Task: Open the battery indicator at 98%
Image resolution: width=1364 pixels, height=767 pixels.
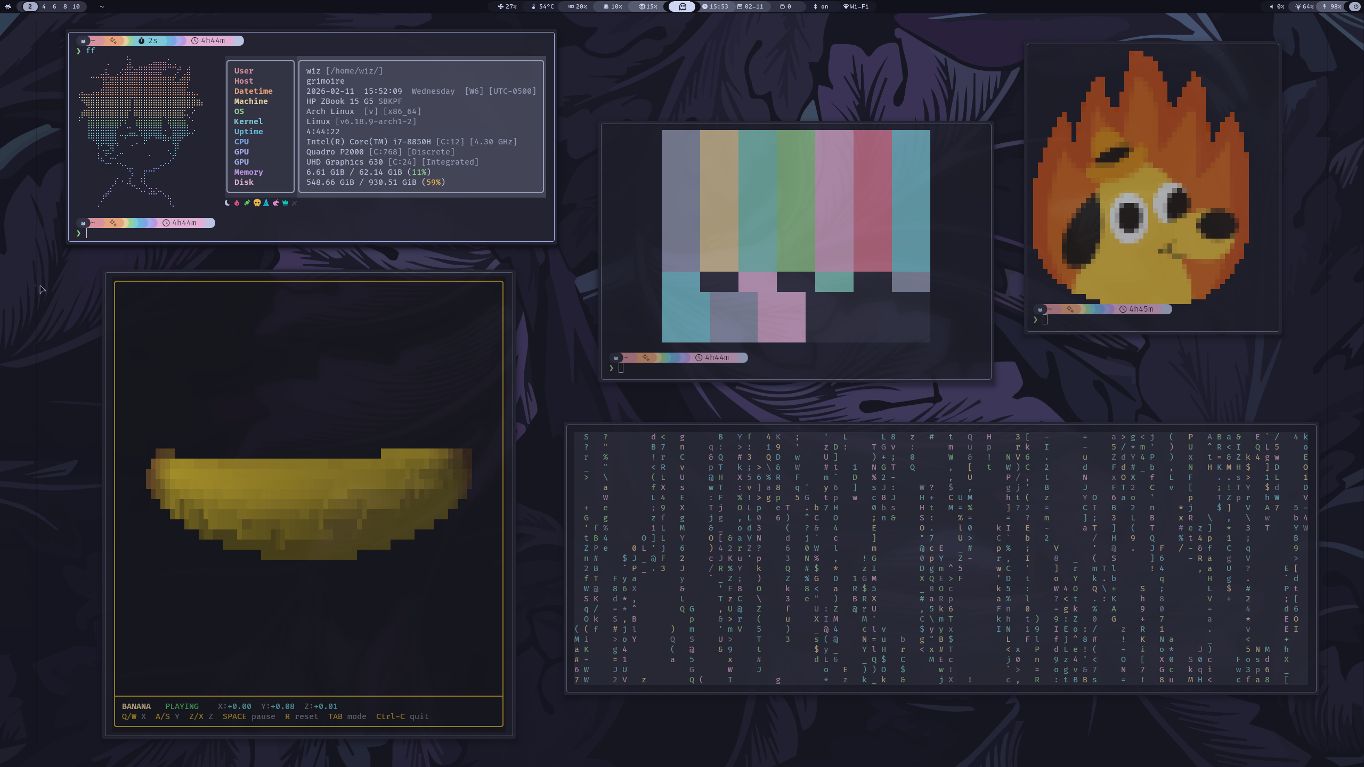Action: [x=1333, y=7]
